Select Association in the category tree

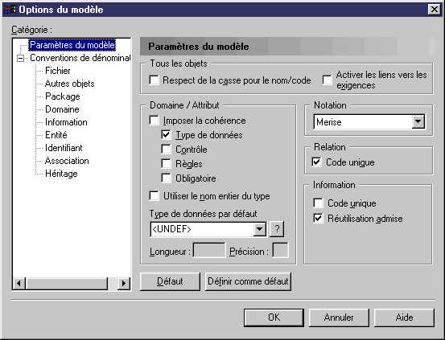pos(67,161)
